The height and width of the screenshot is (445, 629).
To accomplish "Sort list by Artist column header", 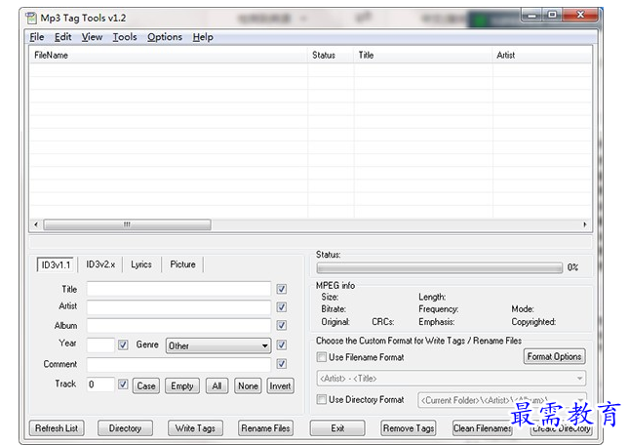I will 542,56.
